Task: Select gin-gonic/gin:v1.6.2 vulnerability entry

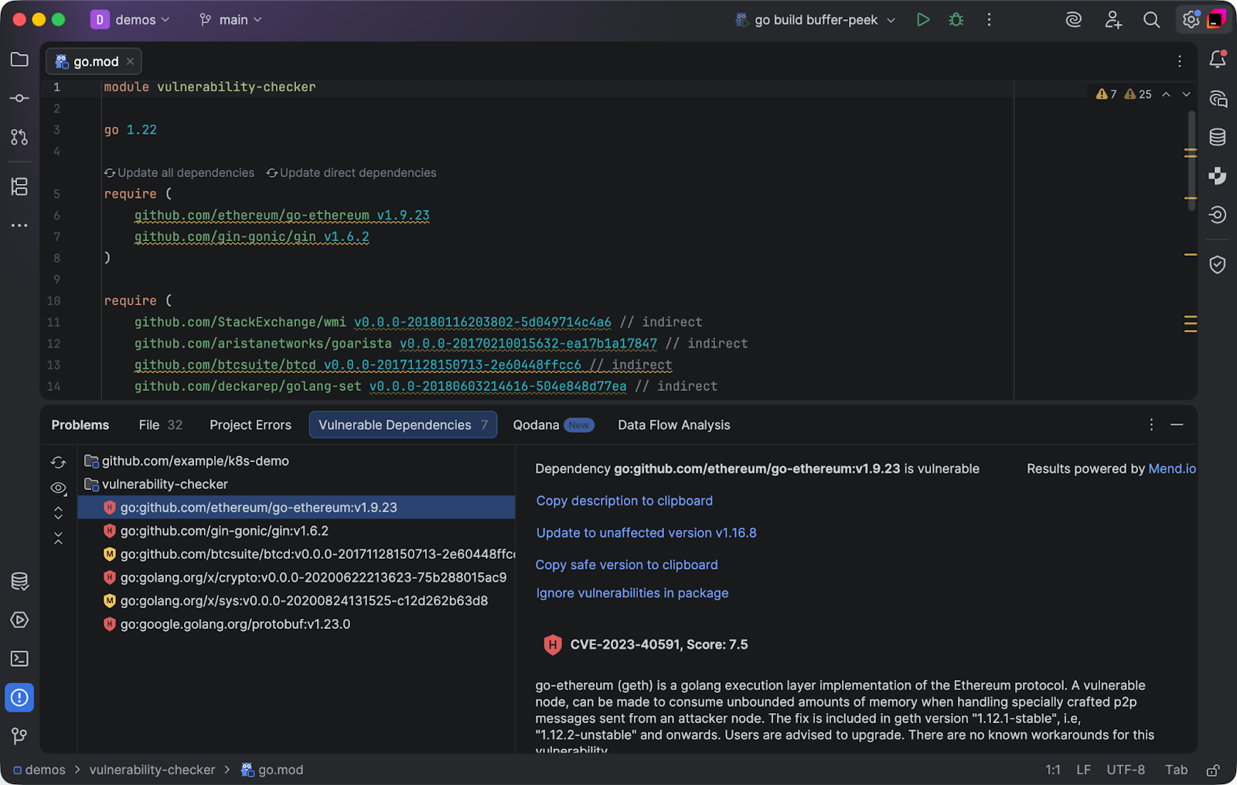Action: point(224,531)
